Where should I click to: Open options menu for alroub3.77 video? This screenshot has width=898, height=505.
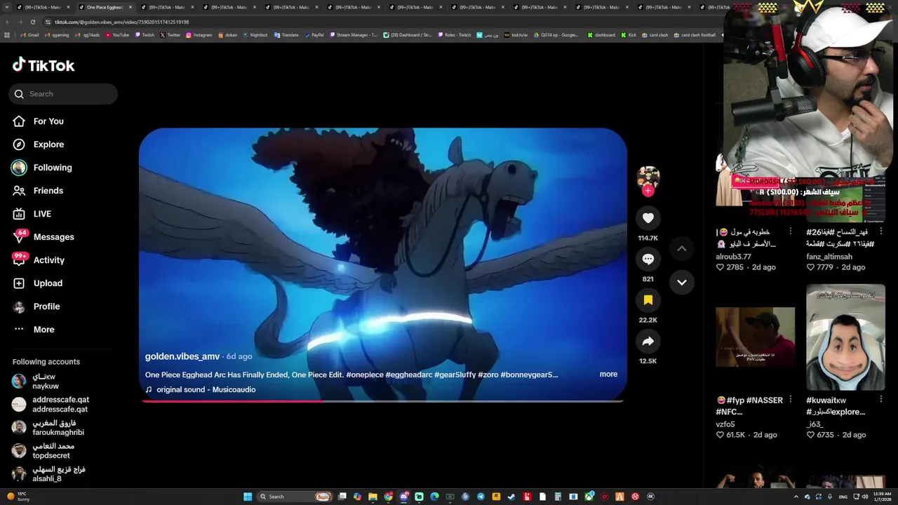(791, 231)
